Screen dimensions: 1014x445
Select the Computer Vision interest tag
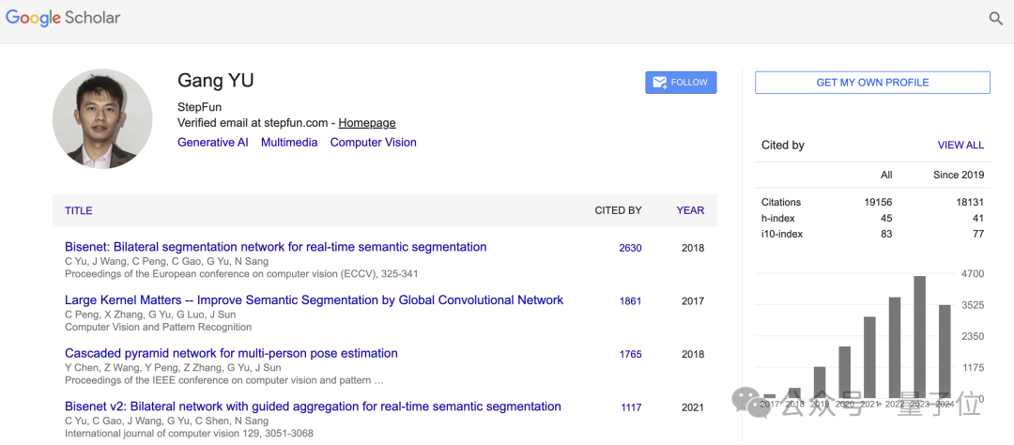373,143
